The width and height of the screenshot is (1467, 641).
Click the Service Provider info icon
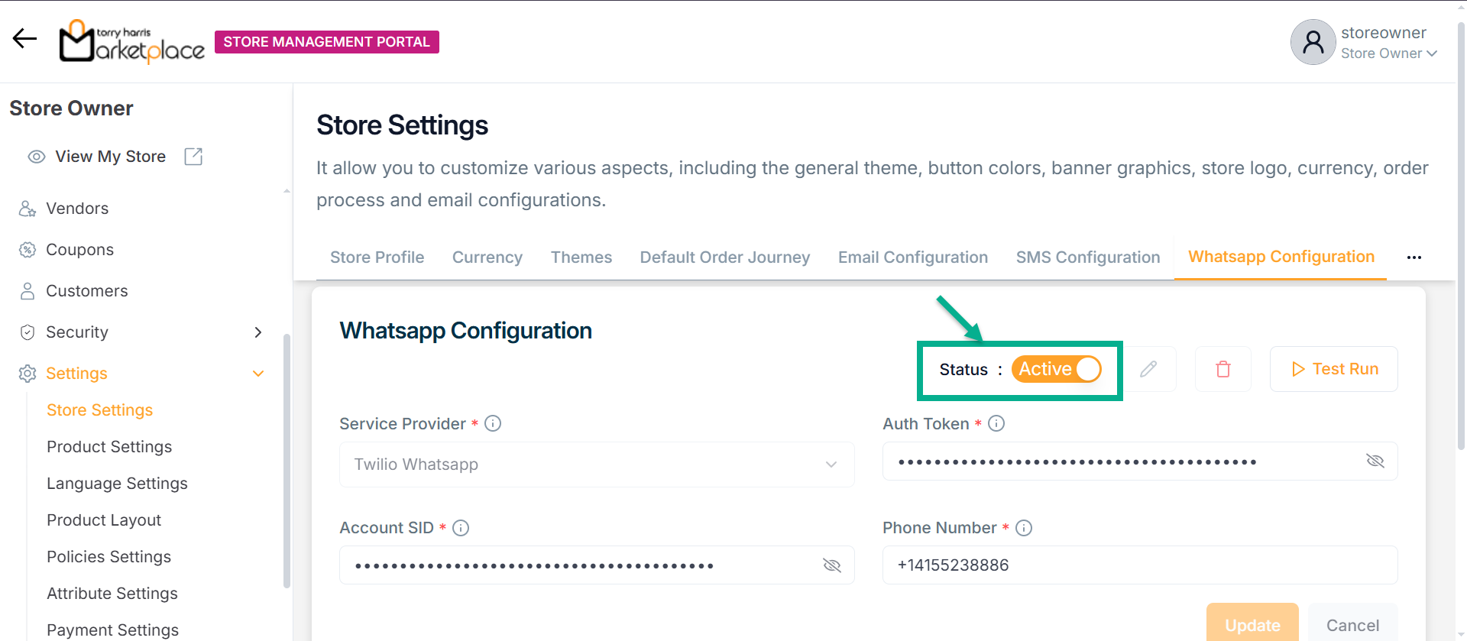pyautogui.click(x=493, y=423)
